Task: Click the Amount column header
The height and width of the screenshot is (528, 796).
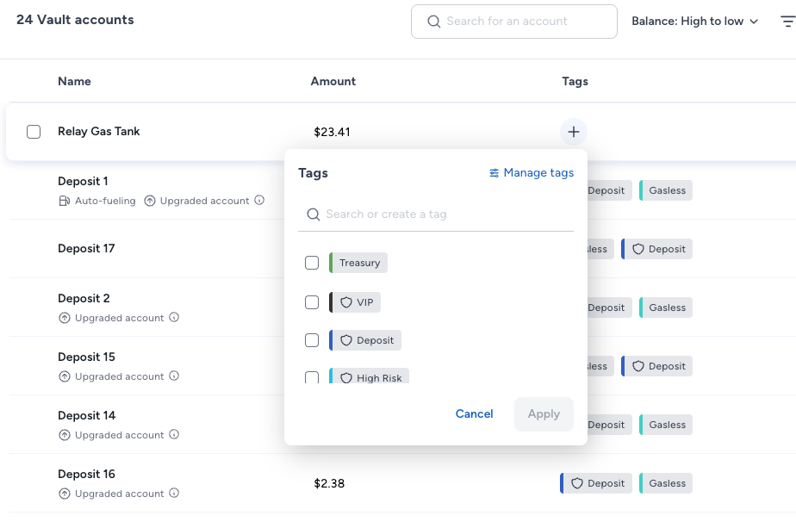Action: (x=333, y=82)
